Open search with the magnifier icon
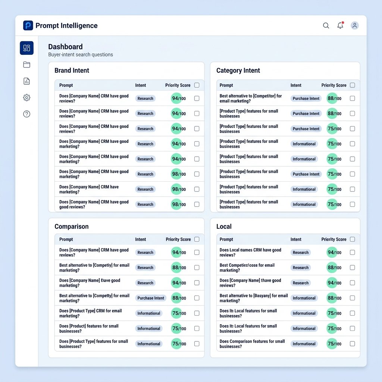The image size is (382, 382). point(326,25)
